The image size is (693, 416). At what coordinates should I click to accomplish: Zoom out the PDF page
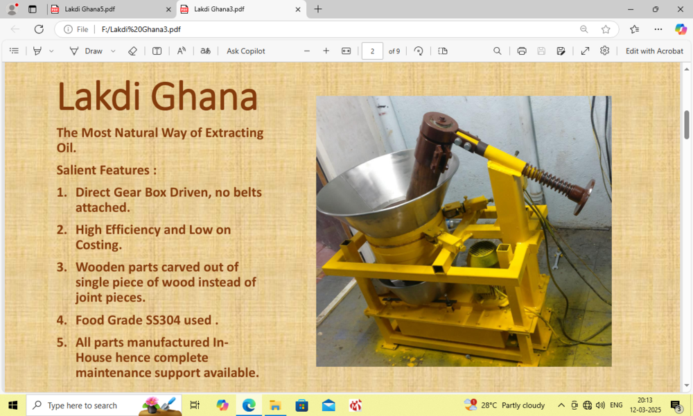coord(307,51)
